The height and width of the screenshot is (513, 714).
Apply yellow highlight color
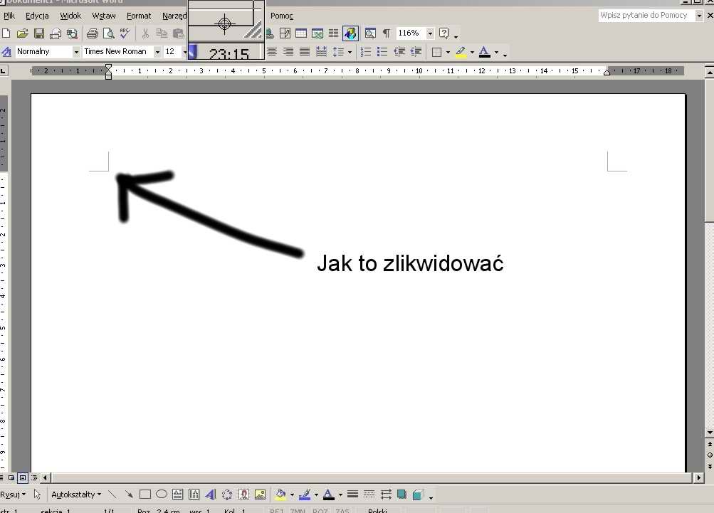(x=461, y=52)
